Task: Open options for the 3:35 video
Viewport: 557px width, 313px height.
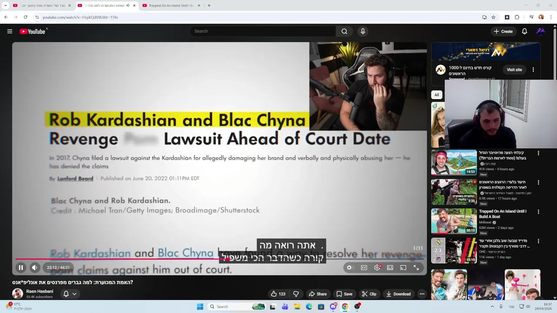Action: pyautogui.click(x=538, y=183)
